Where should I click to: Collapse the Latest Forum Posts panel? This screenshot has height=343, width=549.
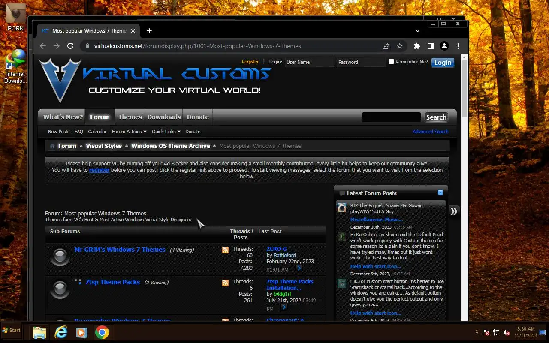pyautogui.click(x=440, y=193)
